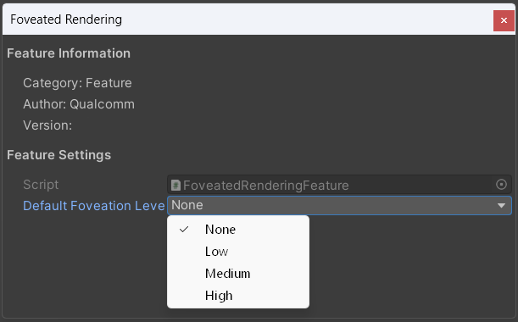Click the checkmark next to None

click(x=184, y=229)
